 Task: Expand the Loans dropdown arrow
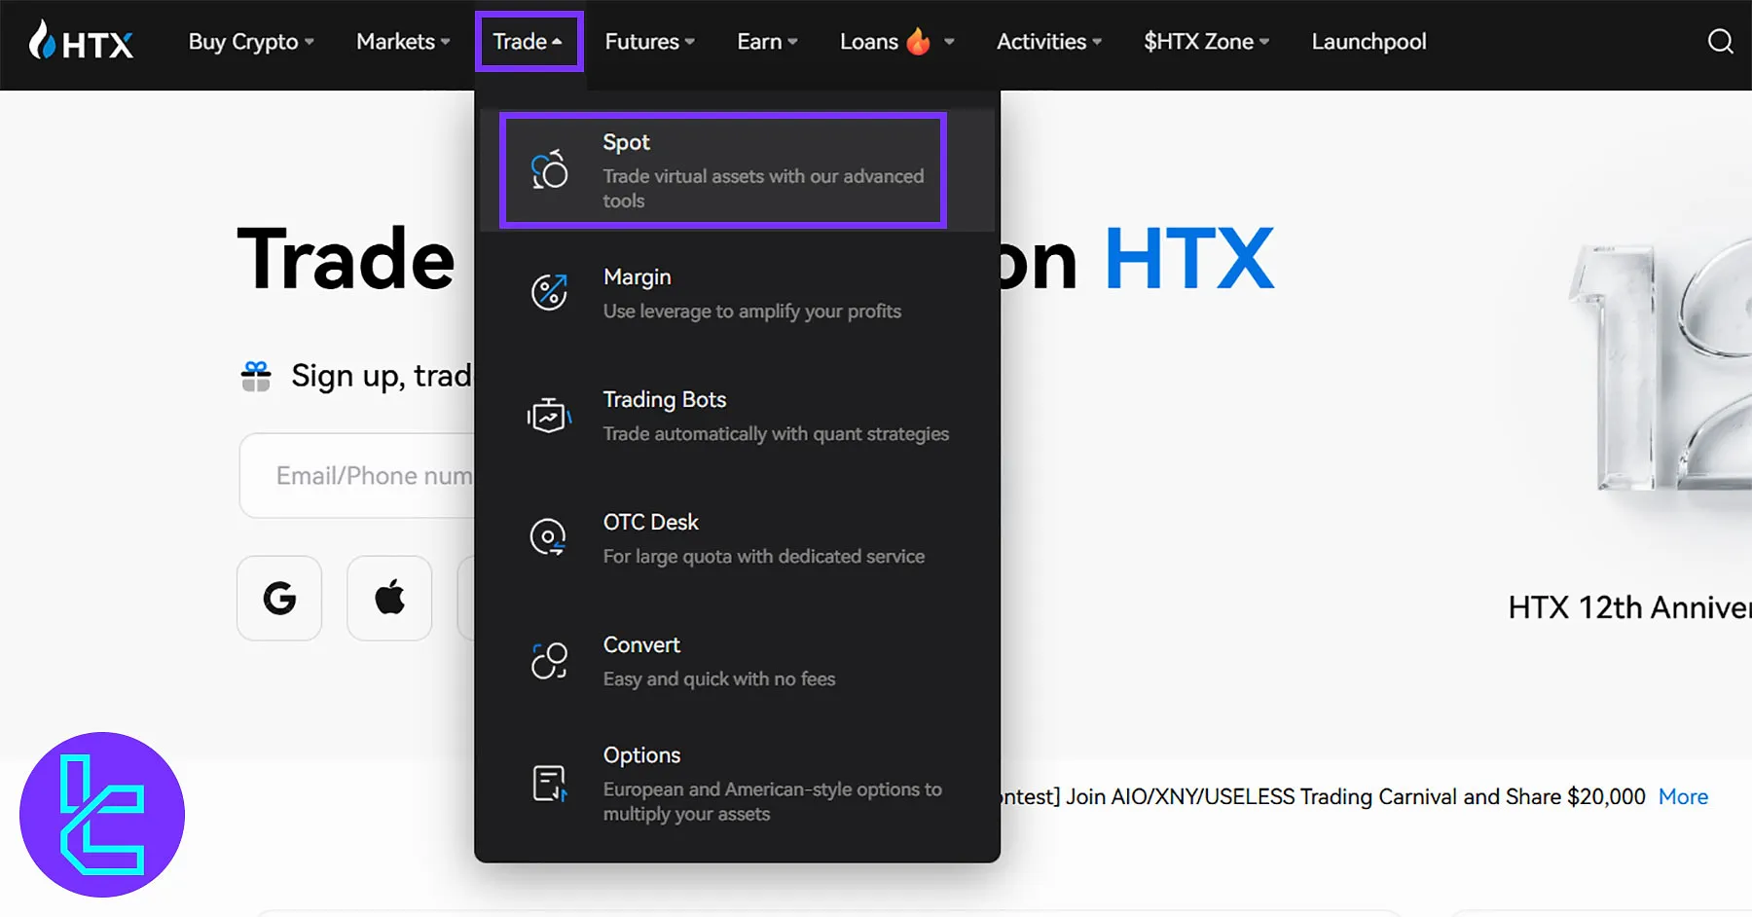click(x=949, y=42)
